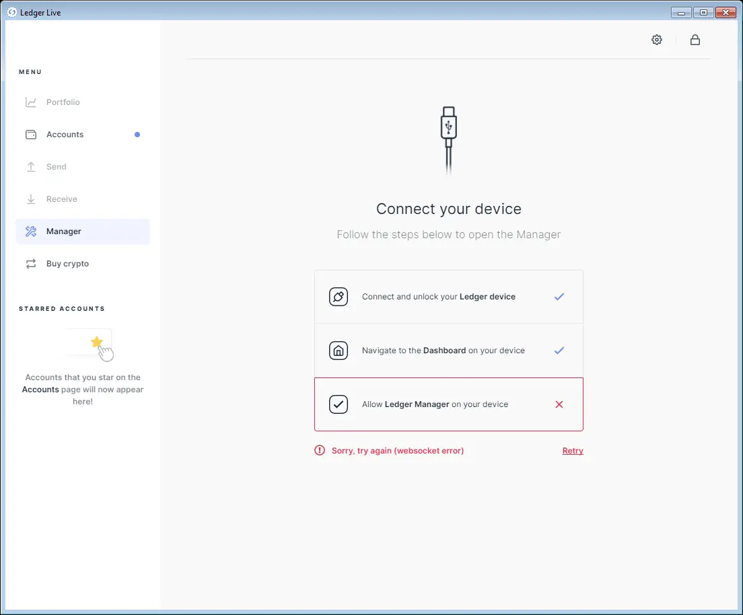Click the Navigate to the Dashboard step
The image size is (743, 615).
click(449, 351)
